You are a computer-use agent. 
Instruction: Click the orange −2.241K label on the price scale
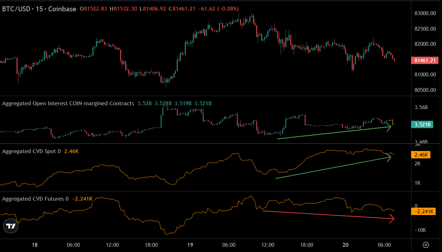[423, 212]
